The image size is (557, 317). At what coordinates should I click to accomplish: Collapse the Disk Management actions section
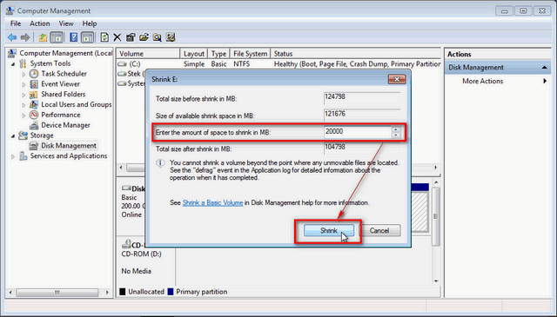coord(544,68)
